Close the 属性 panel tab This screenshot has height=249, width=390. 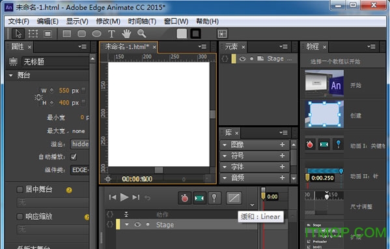coord(29,47)
